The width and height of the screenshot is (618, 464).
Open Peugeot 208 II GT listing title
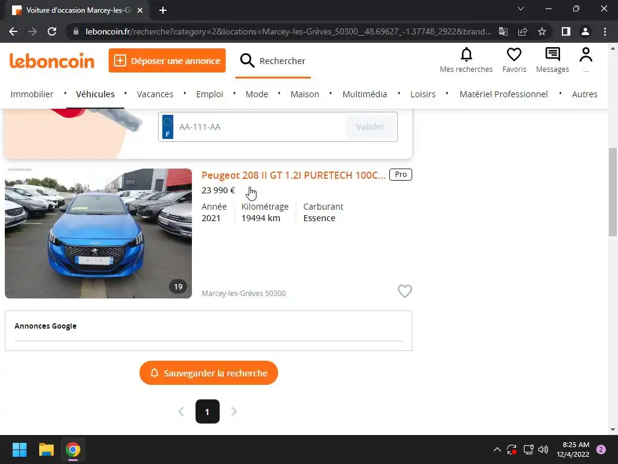pos(293,175)
